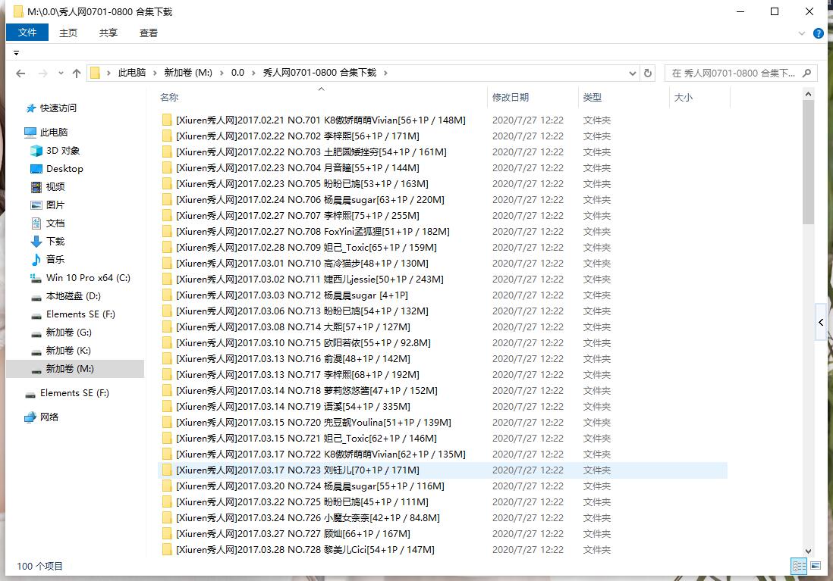Select folder NO.708 FoxYini孟狐狸

coord(313,232)
